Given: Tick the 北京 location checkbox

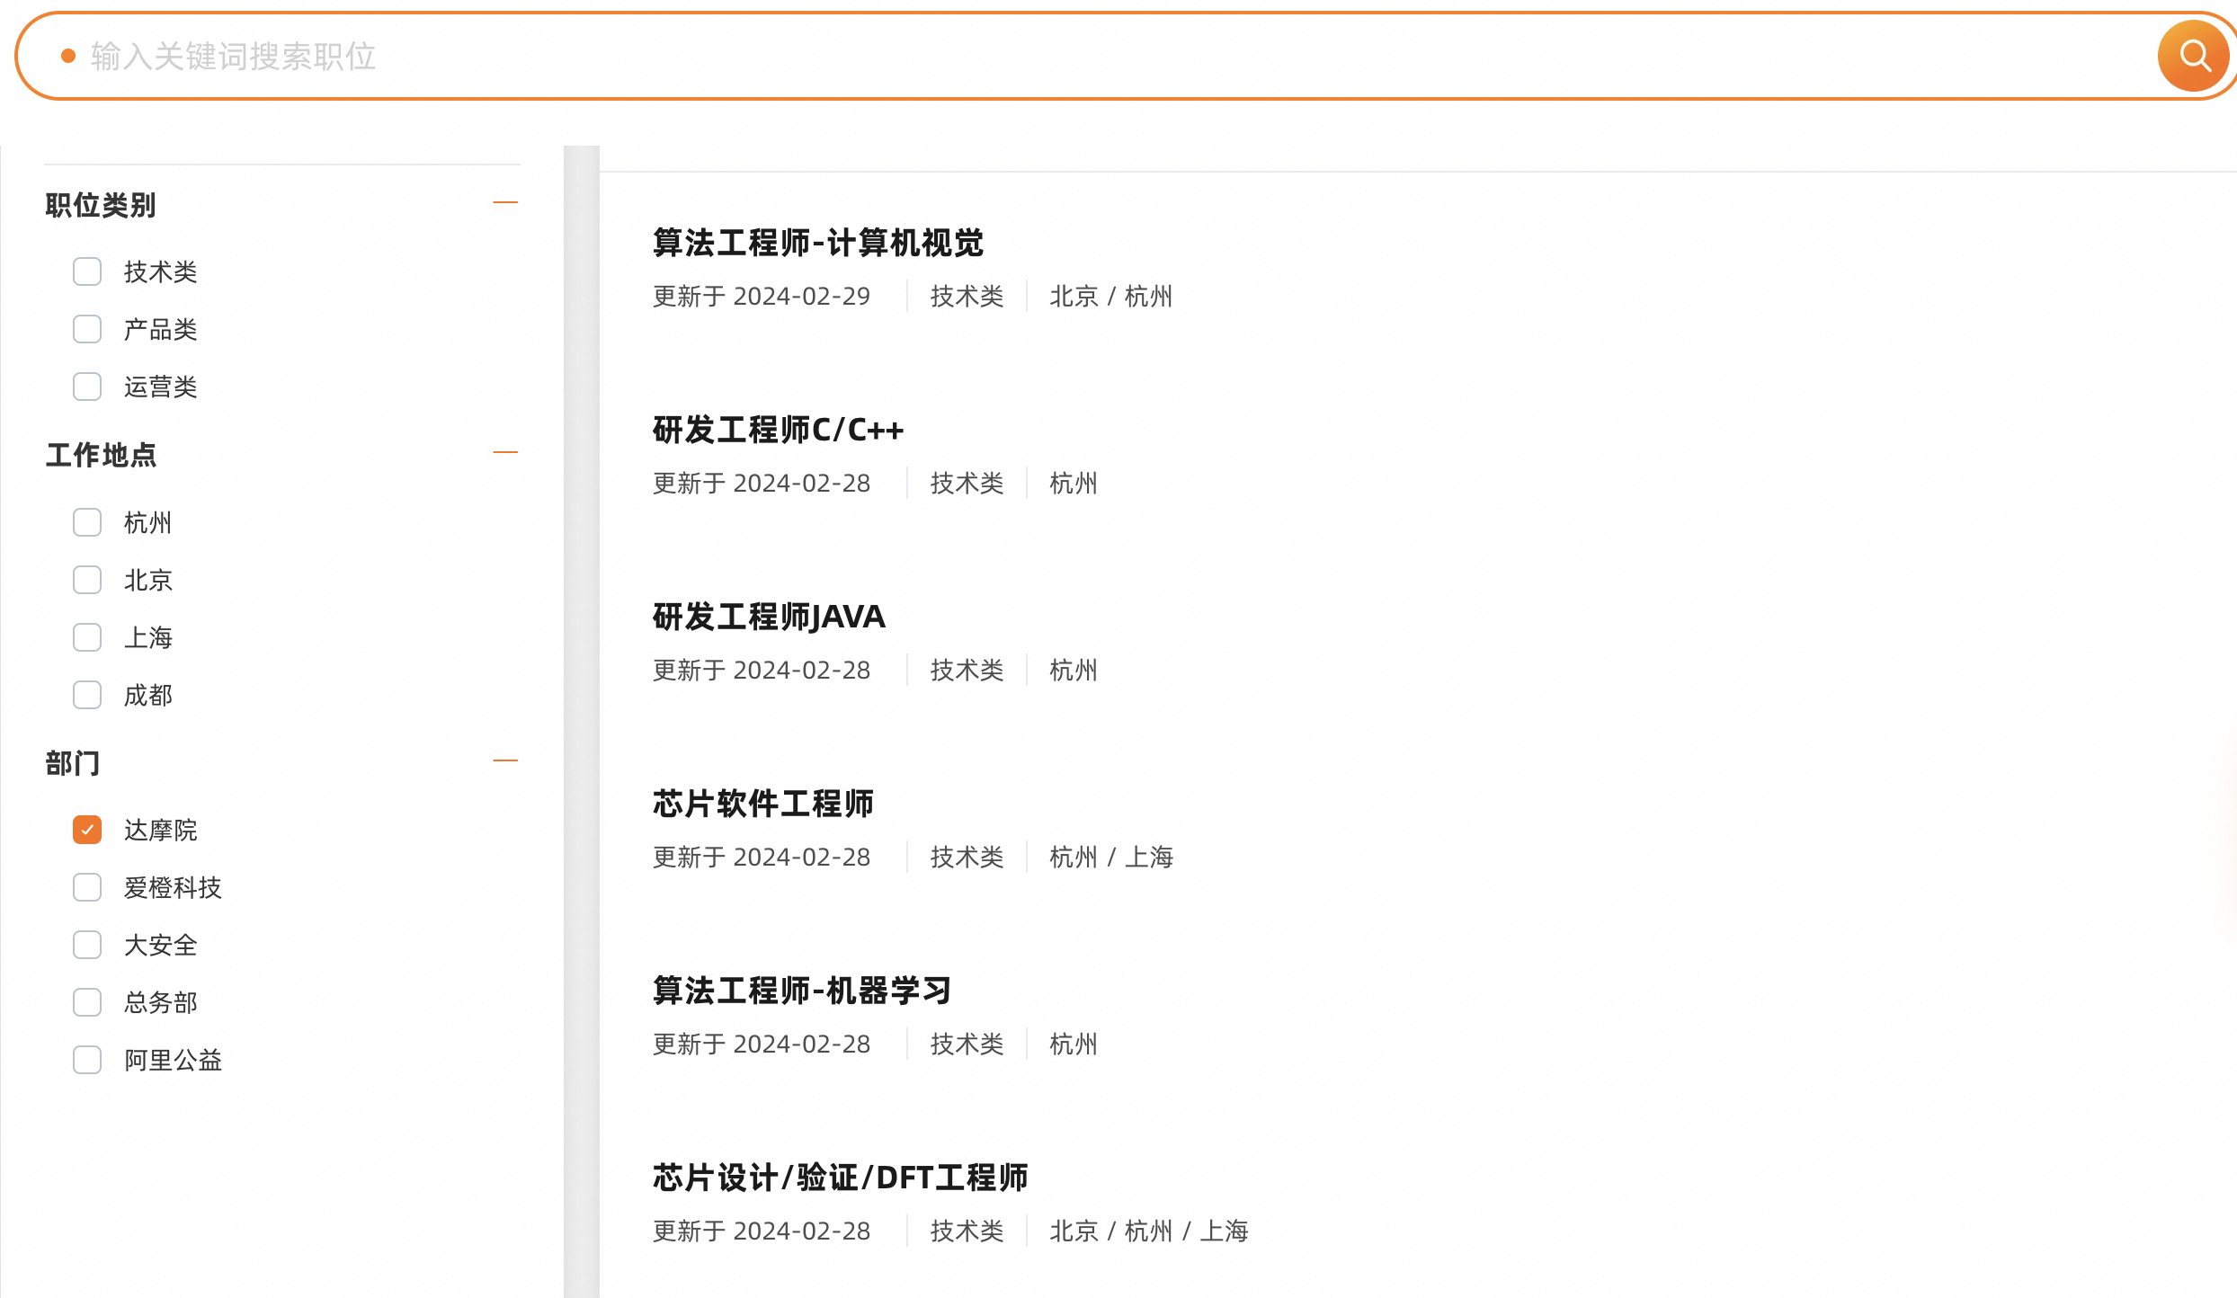Looking at the screenshot, I should coord(87,580).
